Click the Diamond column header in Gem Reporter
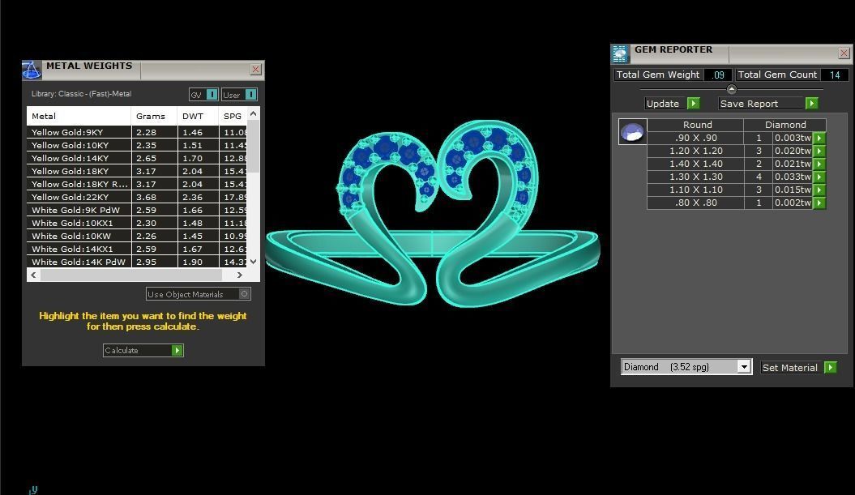The image size is (855, 495). (x=785, y=125)
